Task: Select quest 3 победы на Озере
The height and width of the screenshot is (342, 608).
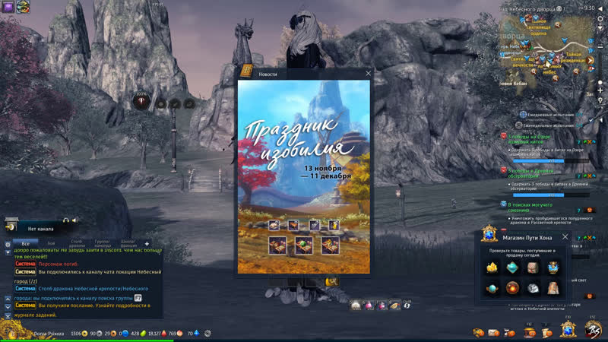Action: 530,139
